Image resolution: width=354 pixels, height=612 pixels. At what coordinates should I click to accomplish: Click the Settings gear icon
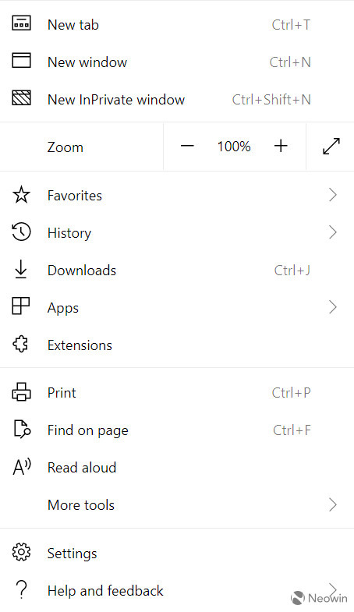(21, 552)
